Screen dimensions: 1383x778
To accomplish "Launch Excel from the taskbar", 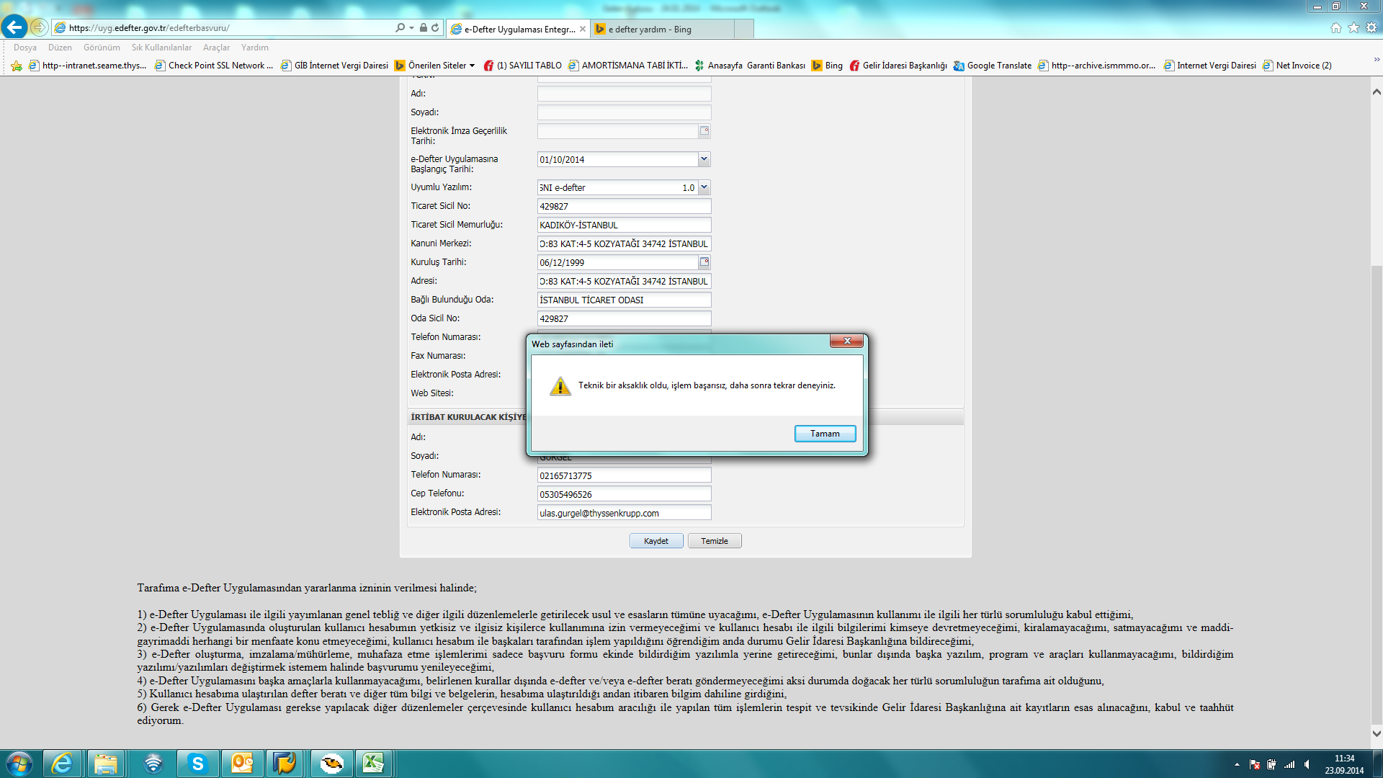I will coord(373,763).
